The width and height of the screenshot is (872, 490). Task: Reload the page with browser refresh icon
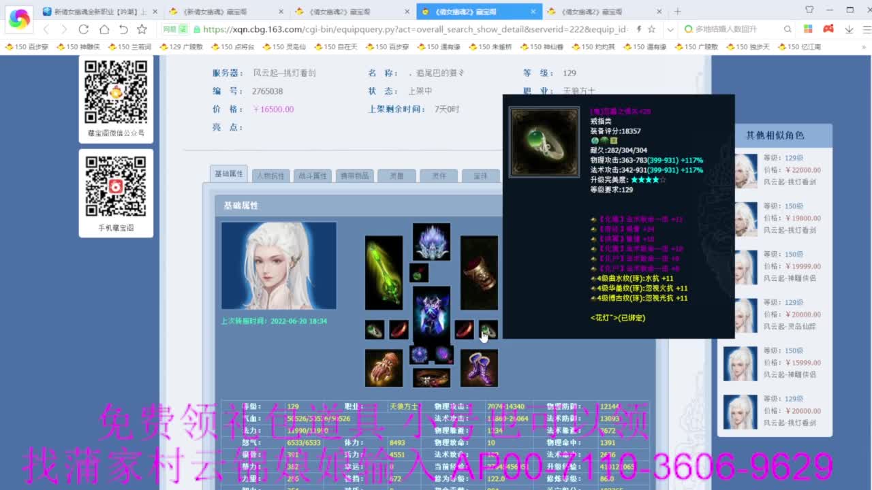click(x=84, y=29)
